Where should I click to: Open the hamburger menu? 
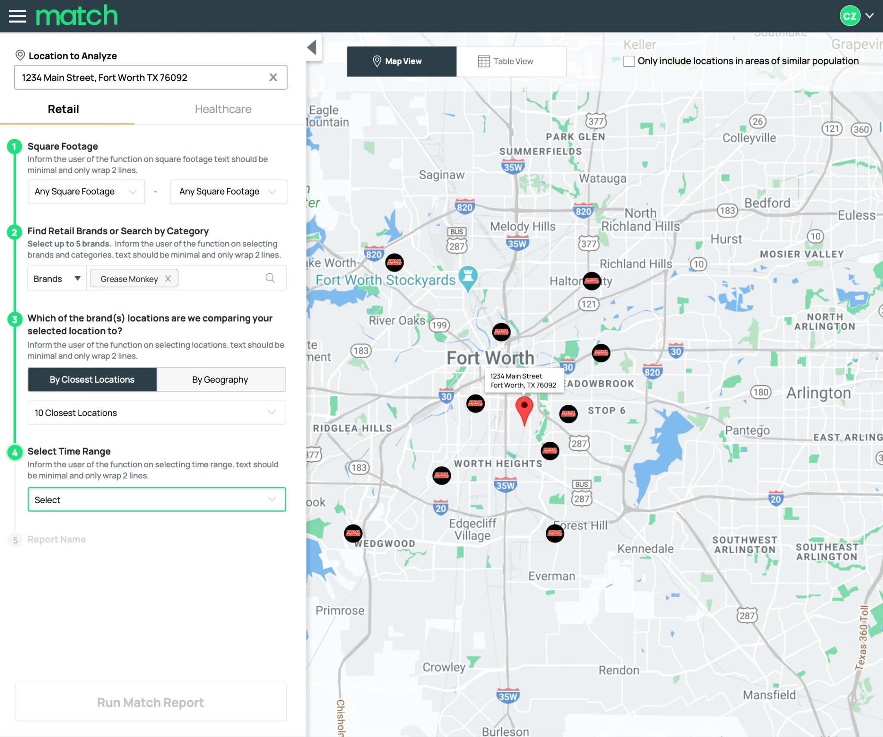click(x=18, y=16)
